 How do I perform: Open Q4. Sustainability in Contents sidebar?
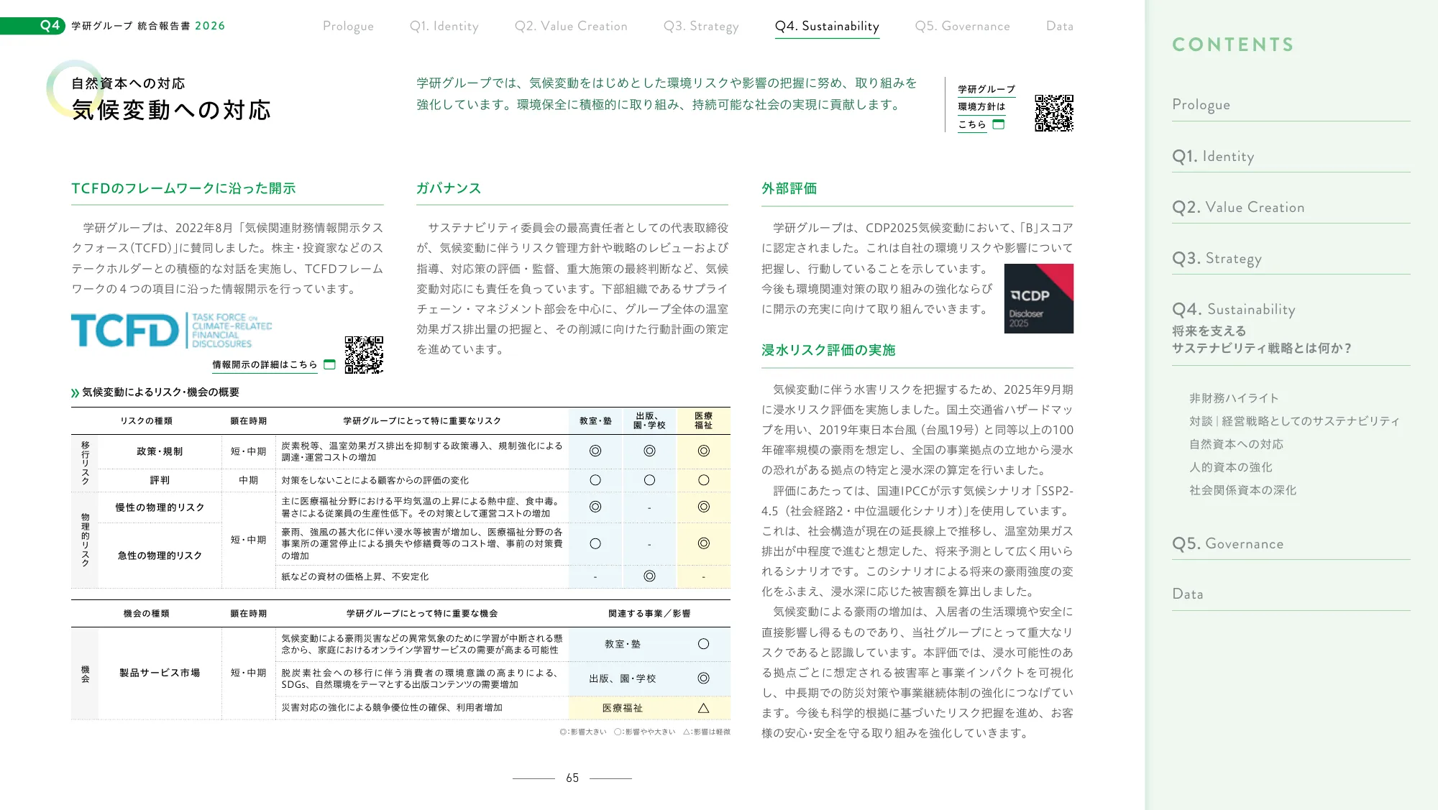(x=1234, y=309)
